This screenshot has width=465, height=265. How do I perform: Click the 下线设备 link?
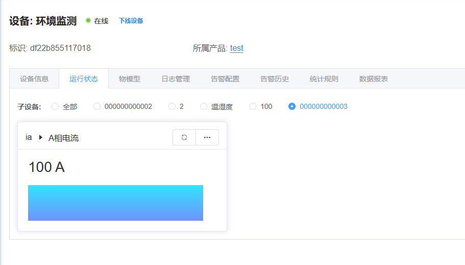click(131, 21)
